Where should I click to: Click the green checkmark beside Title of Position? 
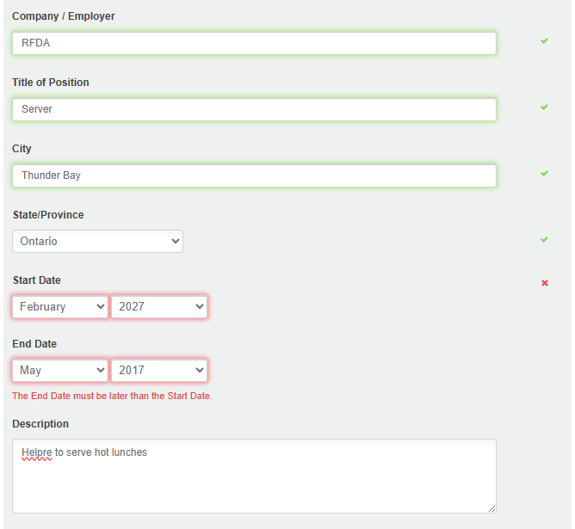pos(544,107)
